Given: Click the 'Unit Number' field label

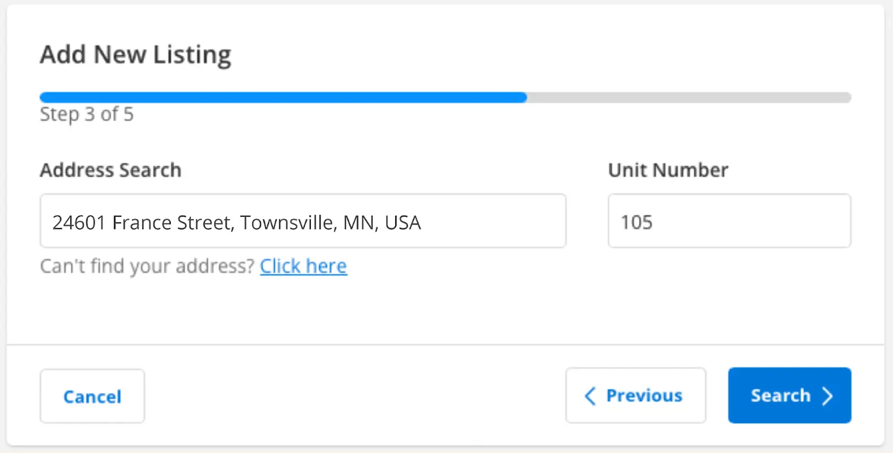Looking at the screenshot, I should point(668,170).
